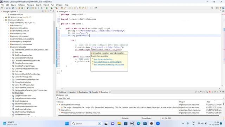The width and height of the screenshot is (225, 127).
Task: Click the green Run button in toolbar
Action: point(47,8)
